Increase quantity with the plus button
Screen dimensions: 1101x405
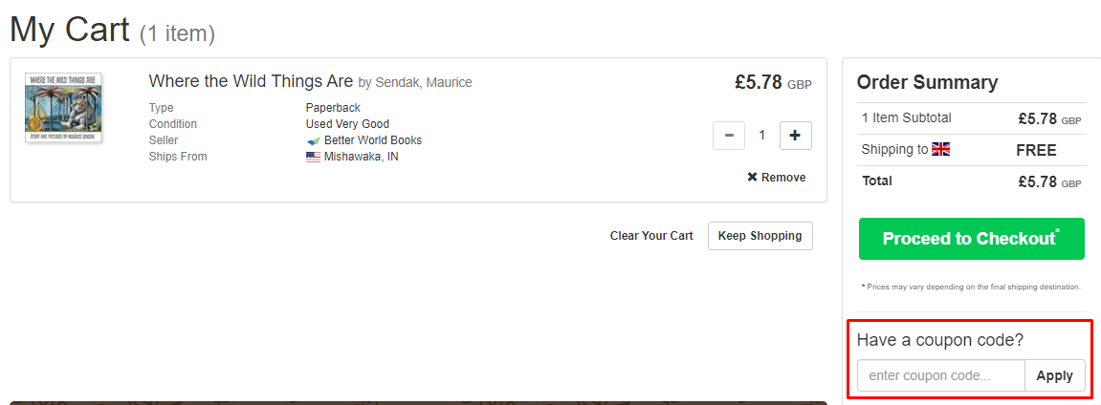[x=796, y=136]
